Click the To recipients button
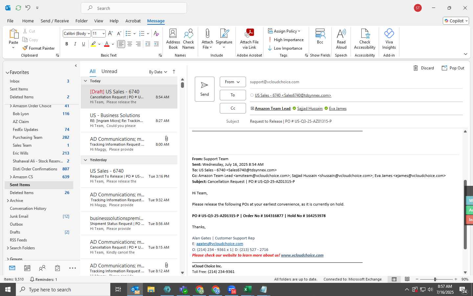 tap(233, 95)
